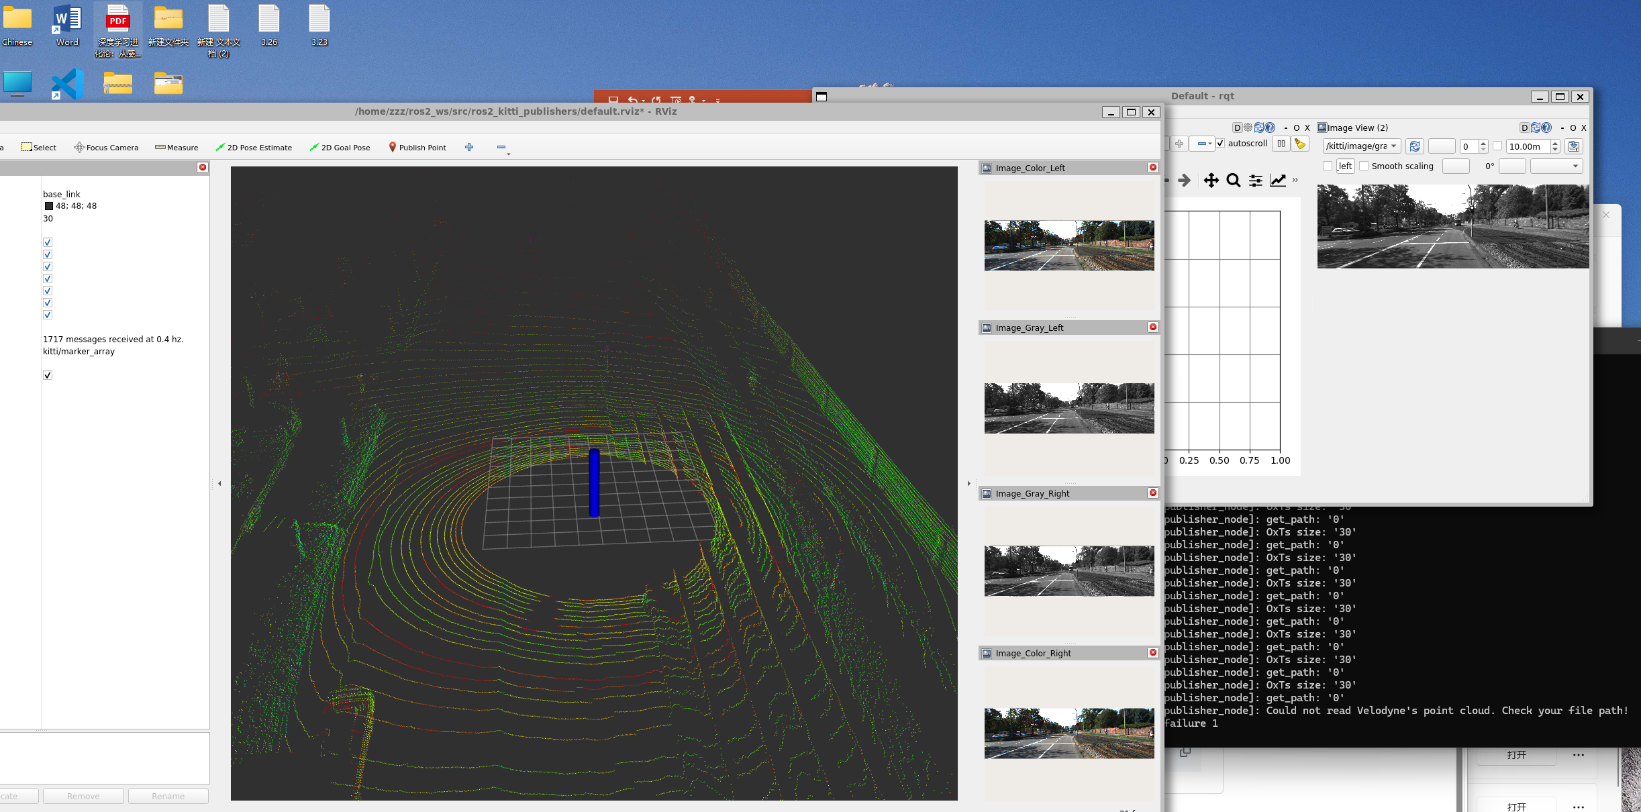Click the dock D icon left of the gear icon
Screen dimensions: 1641x812
[x=1237, y=128]
